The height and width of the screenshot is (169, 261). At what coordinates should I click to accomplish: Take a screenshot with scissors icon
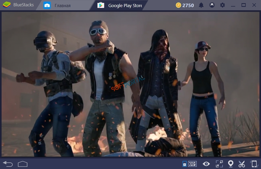point(242,164)
